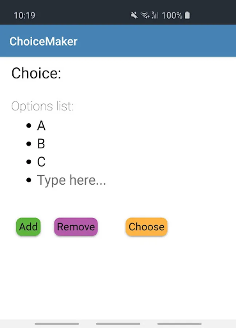This screenshot has height=328, width=236.
Task: Tap the muted sound icon in status bar
Action: coord(134,15)
